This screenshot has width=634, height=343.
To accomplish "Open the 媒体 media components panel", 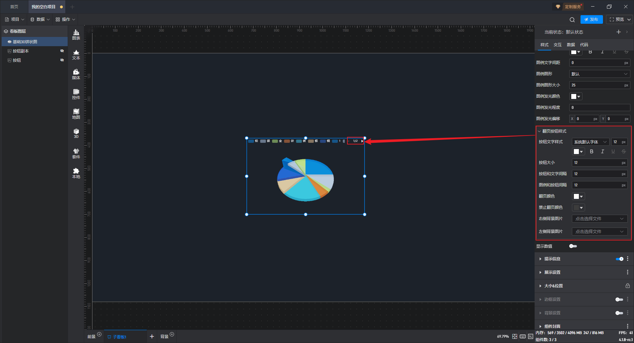I will pyautogui.click(x=76, y=74).
